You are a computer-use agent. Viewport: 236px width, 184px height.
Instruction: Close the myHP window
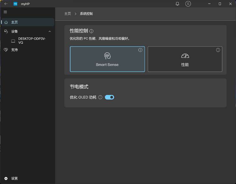tap(230, 4)
